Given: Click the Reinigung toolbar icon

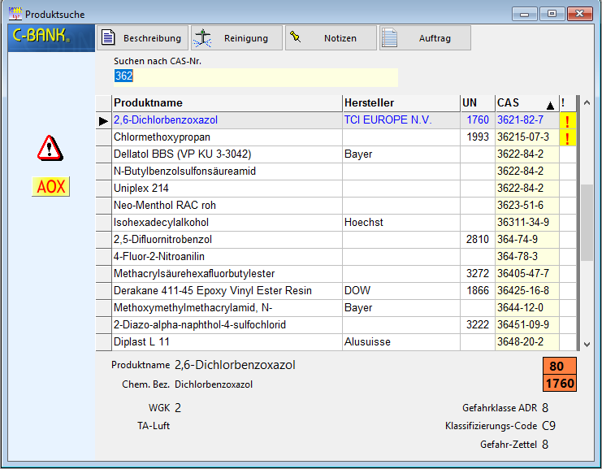Looking at the screenshot, I should (x=202, y=38).
